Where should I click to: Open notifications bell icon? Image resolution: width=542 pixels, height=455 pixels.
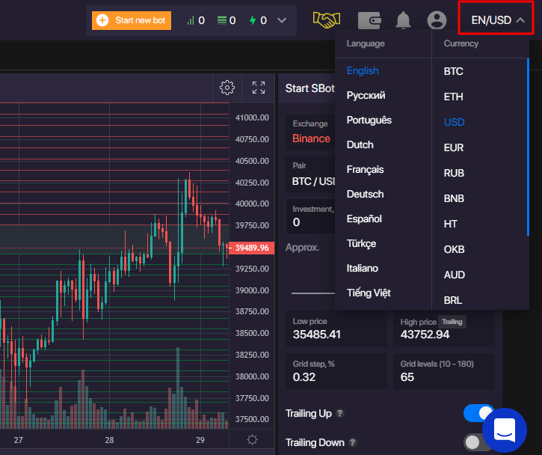pyautogui.click(x=404, y=20)
